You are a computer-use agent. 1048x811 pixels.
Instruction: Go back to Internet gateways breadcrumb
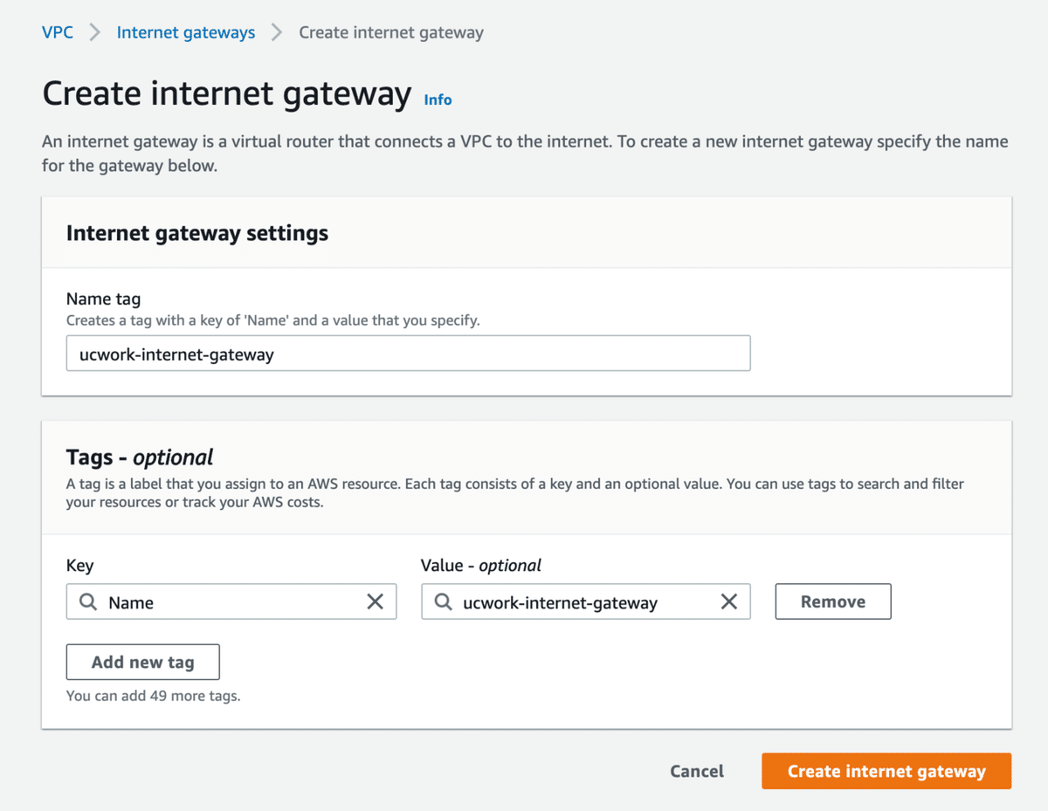[186, 33]
